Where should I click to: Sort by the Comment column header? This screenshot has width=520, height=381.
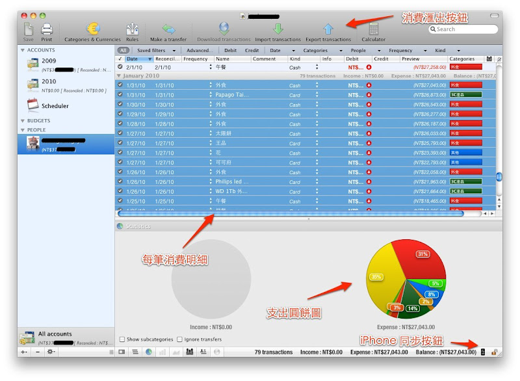coord(269,59)
